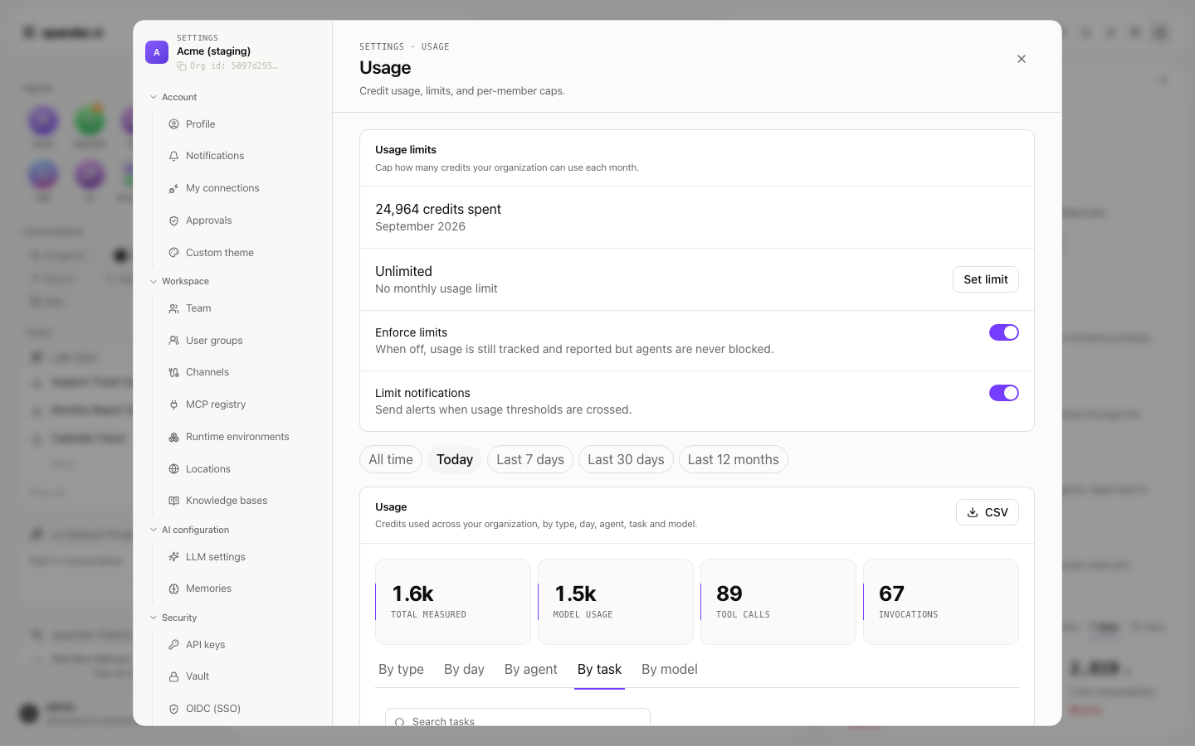Switch to the By task tab
Viewport: 1195px width, 746px height.
(x=599, y=670)
